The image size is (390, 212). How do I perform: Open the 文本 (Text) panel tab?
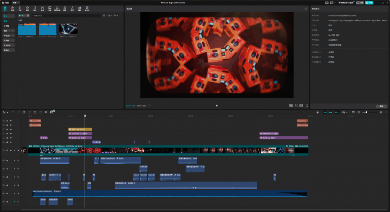click(x=20, y=8)
